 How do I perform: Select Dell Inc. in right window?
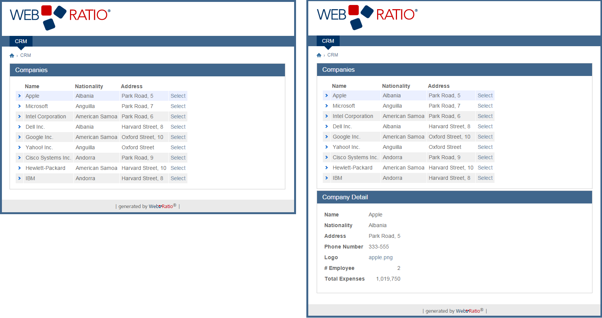[485, 126]
